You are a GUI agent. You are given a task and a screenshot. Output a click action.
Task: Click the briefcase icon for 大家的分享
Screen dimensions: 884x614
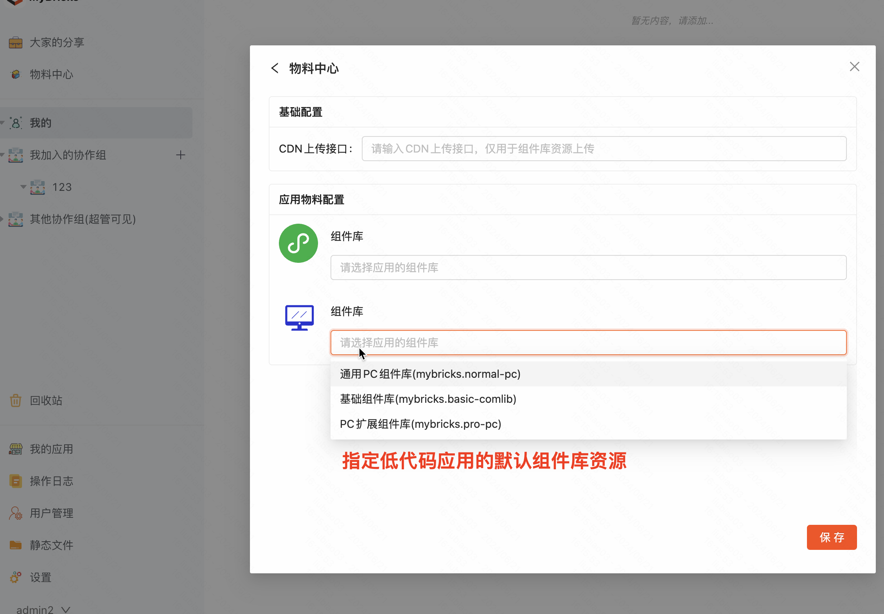[16, 42]
